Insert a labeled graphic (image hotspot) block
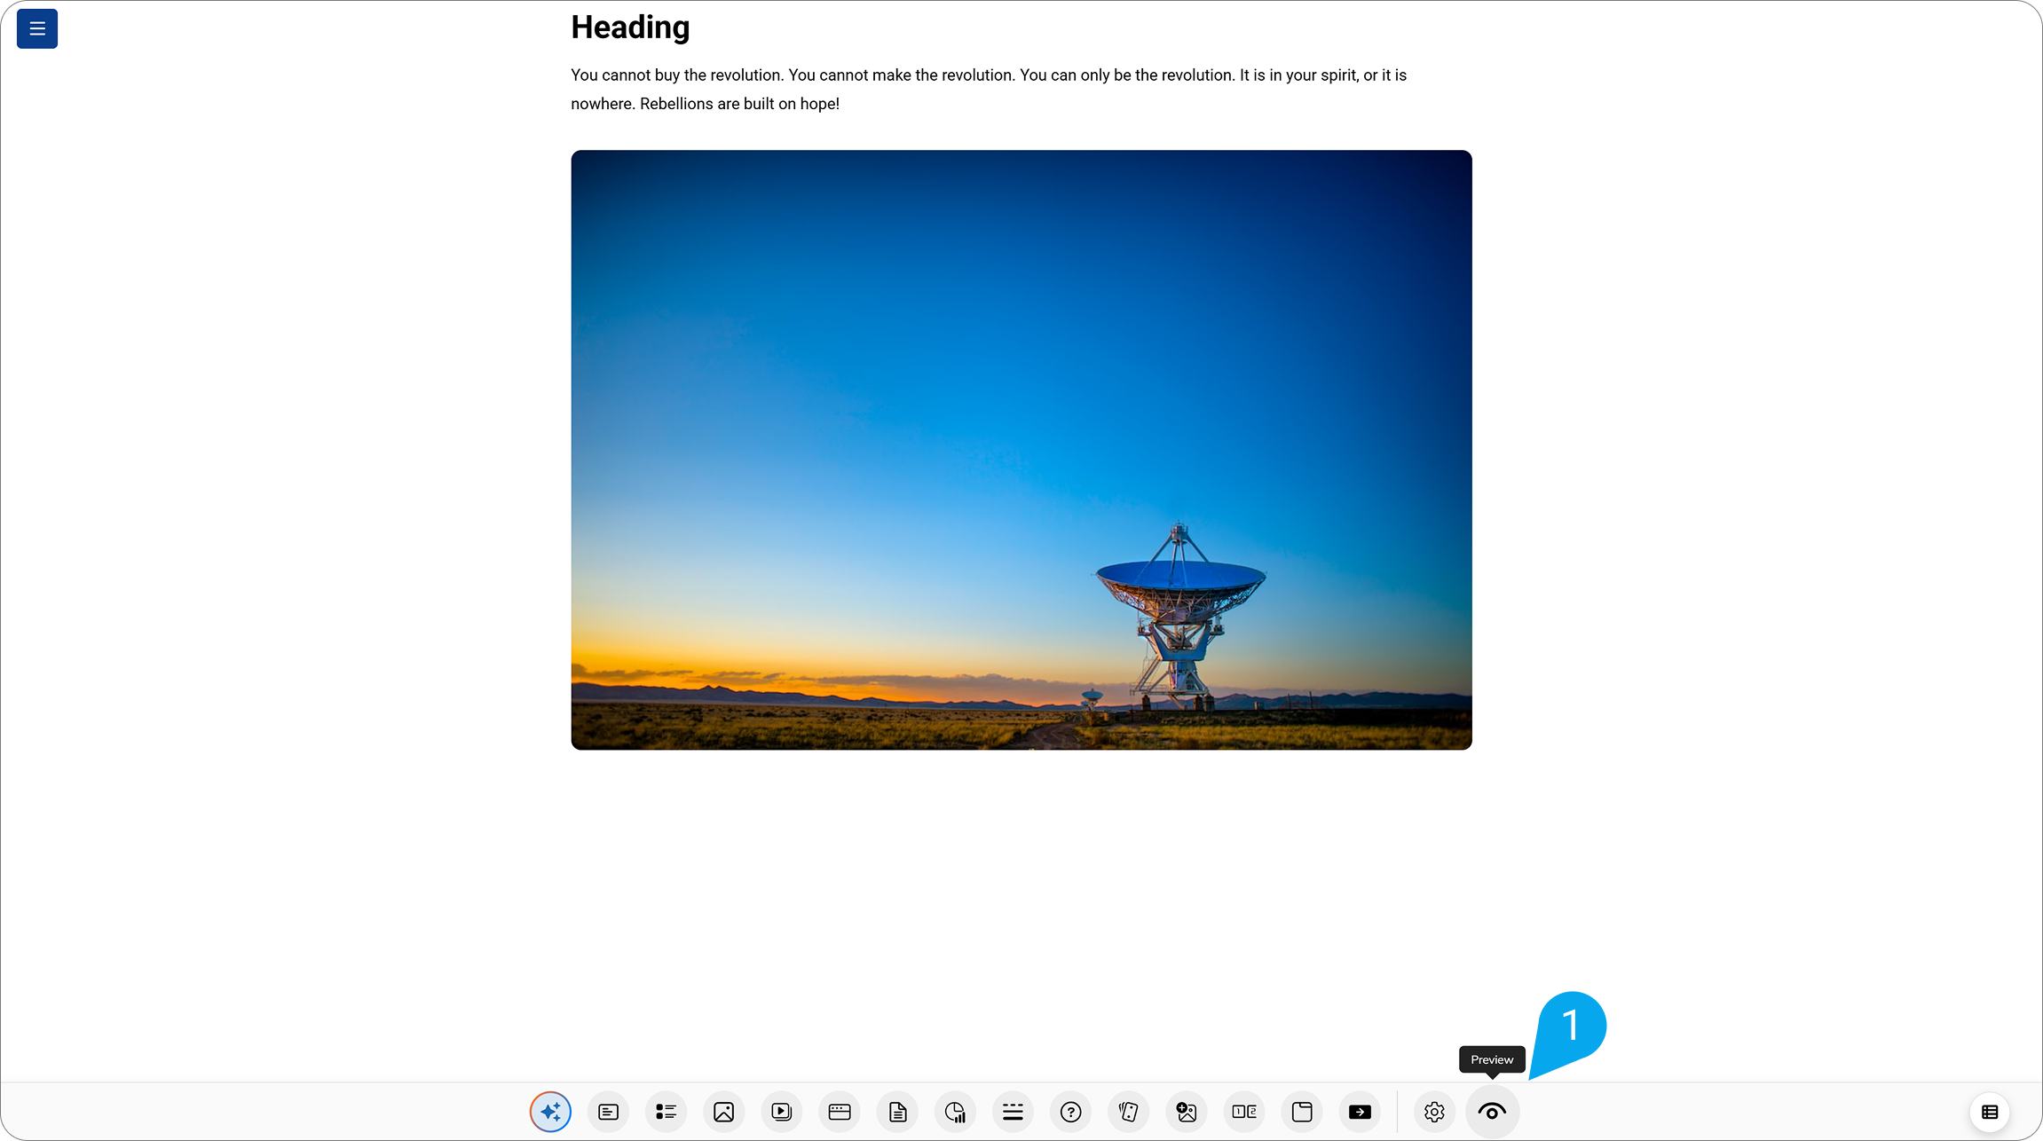Screen dimensions: 2043x1141 [x=1187, y=1112]
